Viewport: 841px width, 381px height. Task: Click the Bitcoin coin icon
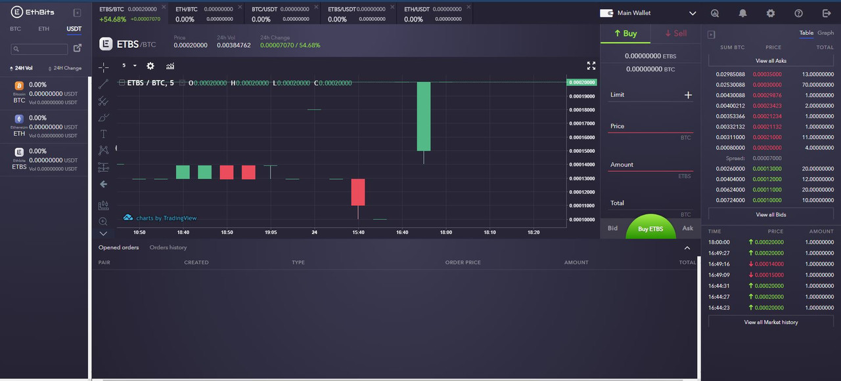[19, 86]
